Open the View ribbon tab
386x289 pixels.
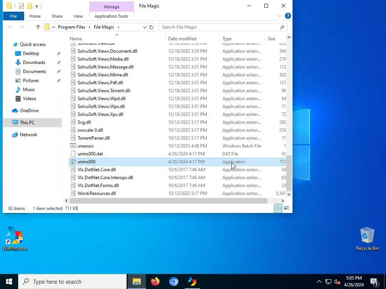click(x=78, y=16)
